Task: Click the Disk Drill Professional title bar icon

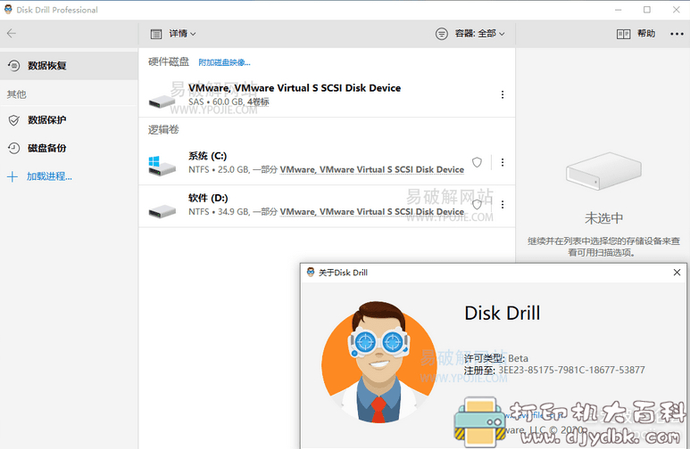Action: pos(8,9)
